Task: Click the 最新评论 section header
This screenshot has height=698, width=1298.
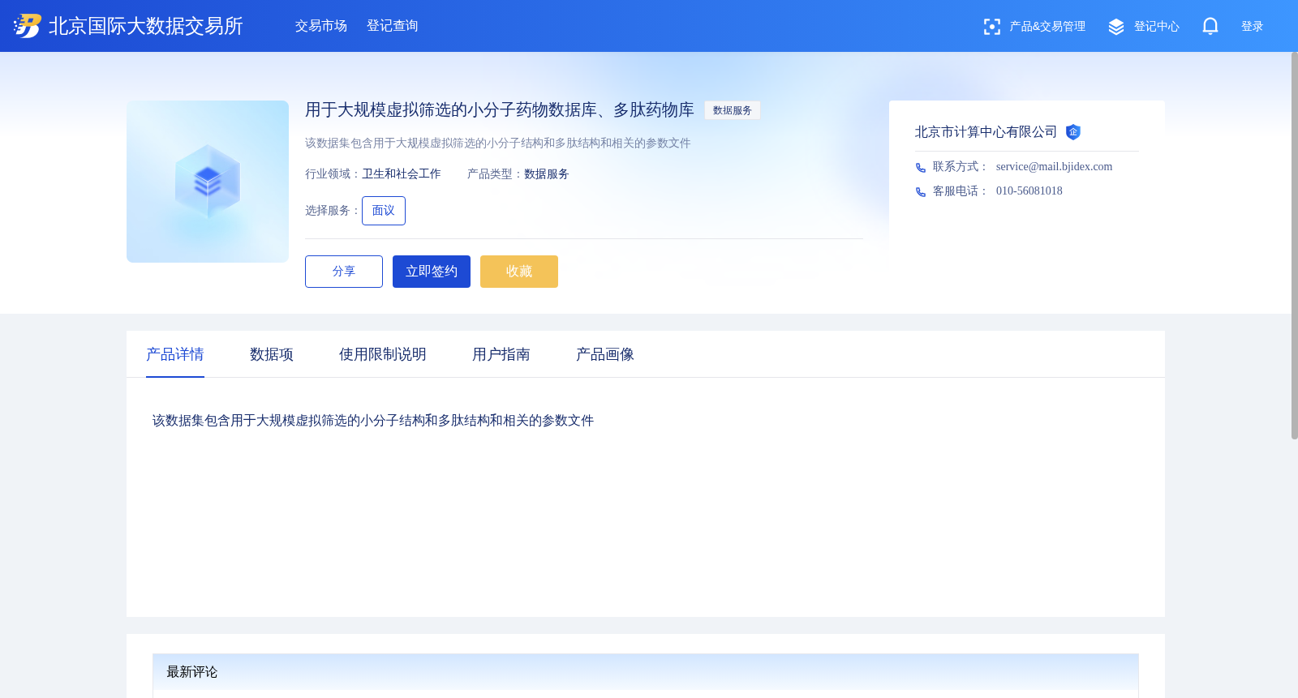Action: (x=646, y=672)
